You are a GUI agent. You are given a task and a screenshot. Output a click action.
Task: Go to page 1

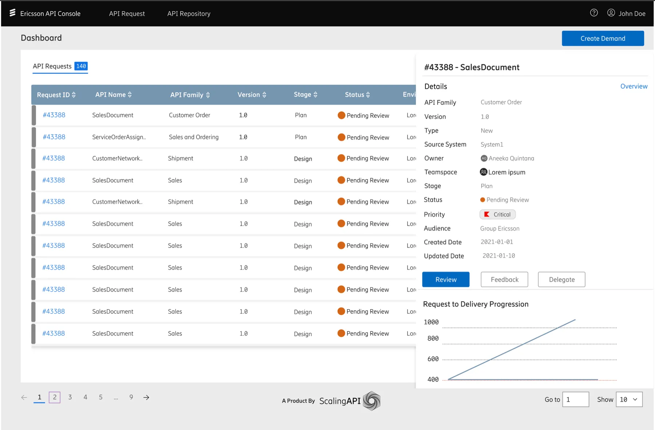[x=39, y=397]
